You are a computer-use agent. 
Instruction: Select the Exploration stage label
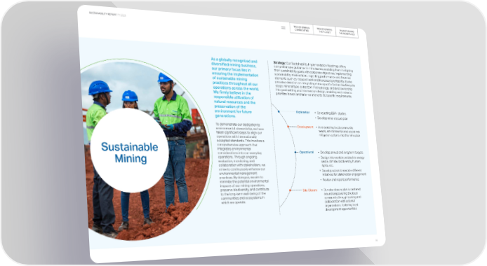tap(303, 112)
